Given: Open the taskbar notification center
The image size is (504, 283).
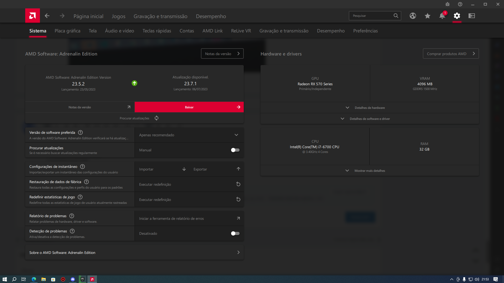Looking at the screenshot, I should pos(496,279).
